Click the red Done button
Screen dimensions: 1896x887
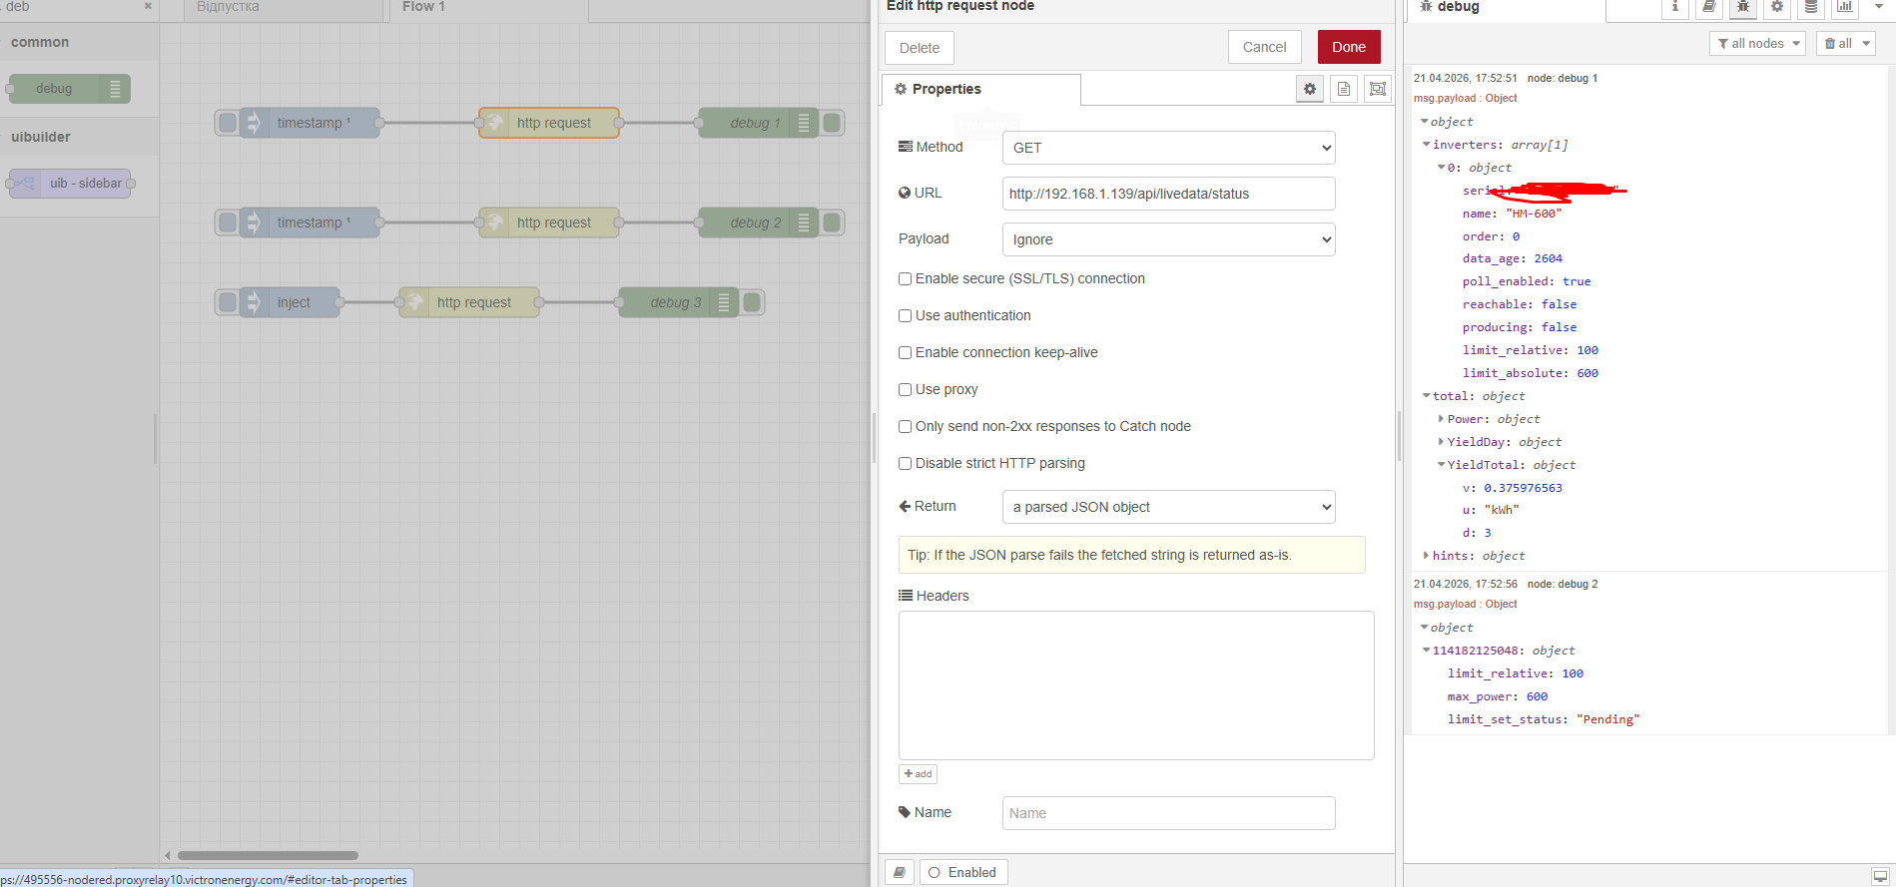pos(1348,47)
